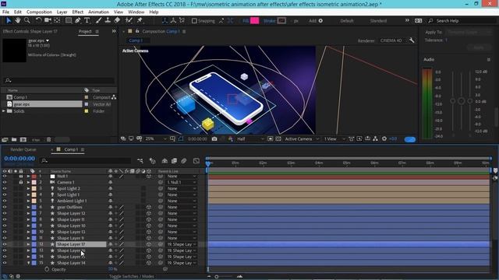Select the Selection arrow tool
The image size is (499, 280).
coord(9,21)
